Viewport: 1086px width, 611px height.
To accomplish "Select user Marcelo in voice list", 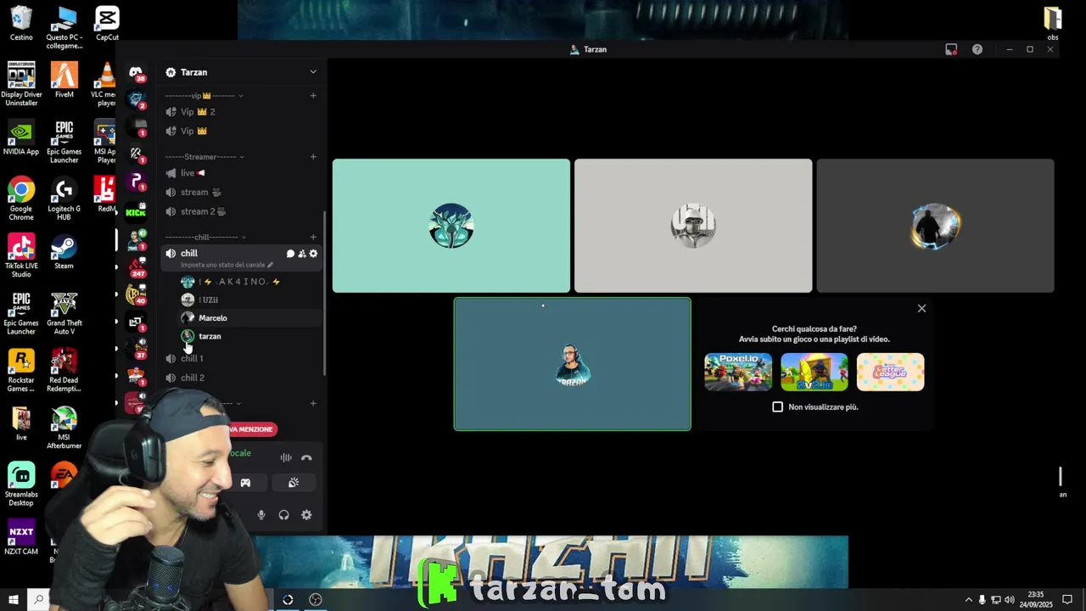I will point(249,318).
